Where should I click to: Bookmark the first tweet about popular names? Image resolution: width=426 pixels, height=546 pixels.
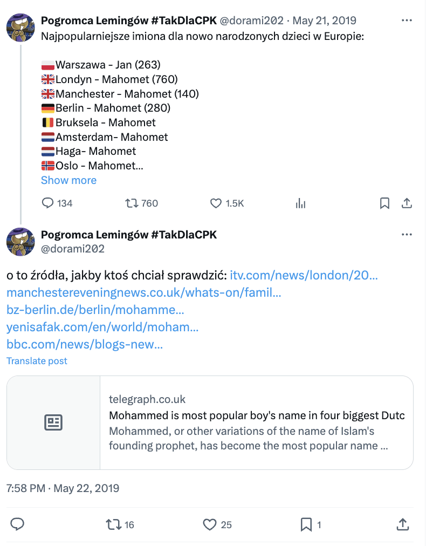pos(384,203)
